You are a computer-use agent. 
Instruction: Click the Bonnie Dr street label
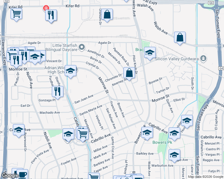pos(155,81)
